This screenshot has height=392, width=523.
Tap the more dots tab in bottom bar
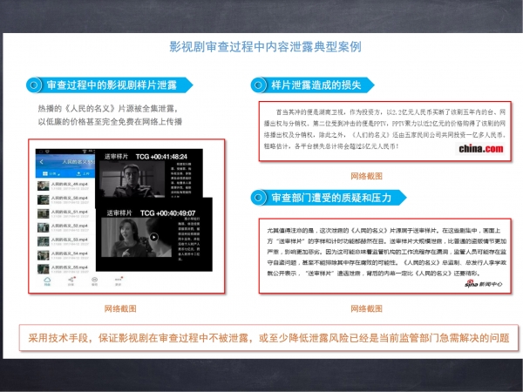[x=119, y=281]
